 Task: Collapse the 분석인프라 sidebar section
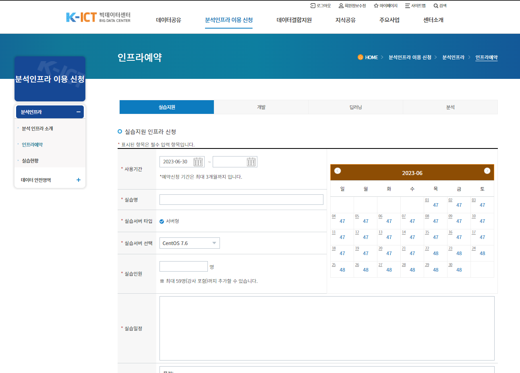(79, 112)
